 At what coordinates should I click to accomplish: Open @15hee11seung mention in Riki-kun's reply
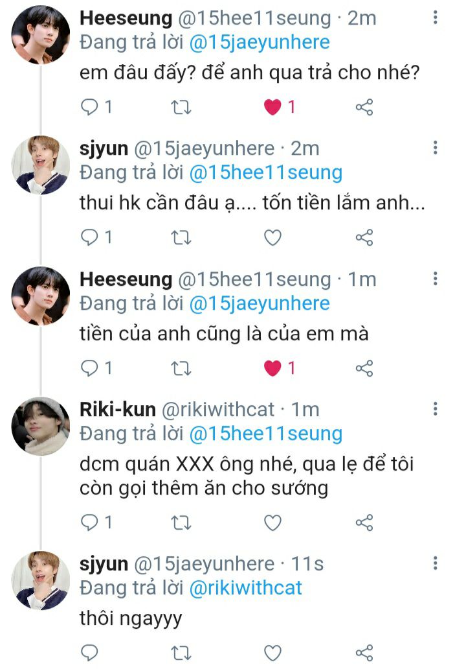pyautogui.click(x=266, y=434)
